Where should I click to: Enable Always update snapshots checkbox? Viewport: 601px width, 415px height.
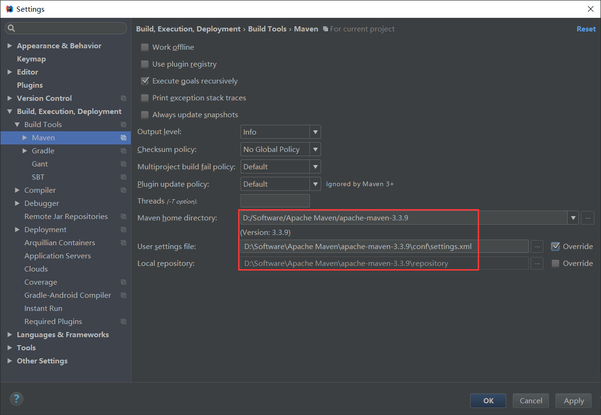(x=145, y=115)
